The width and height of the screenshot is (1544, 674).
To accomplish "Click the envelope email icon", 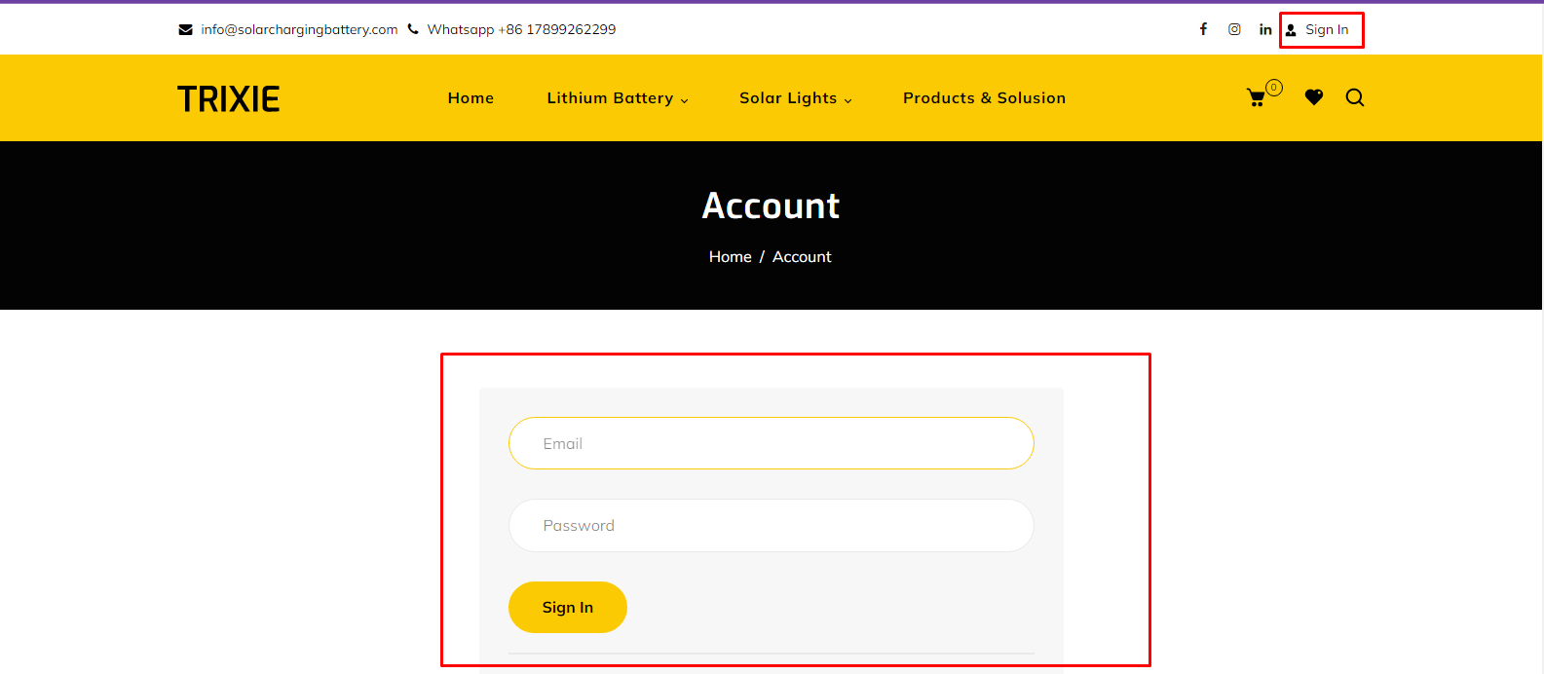I will (x=185, y=30).
